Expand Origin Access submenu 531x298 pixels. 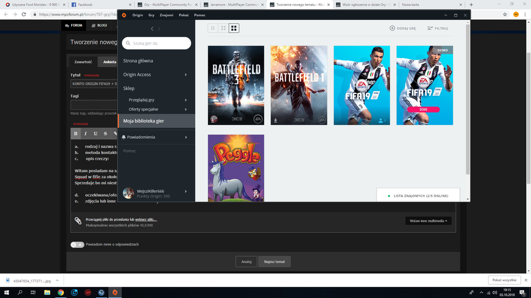pyautogui.click(x=185, y=75)
